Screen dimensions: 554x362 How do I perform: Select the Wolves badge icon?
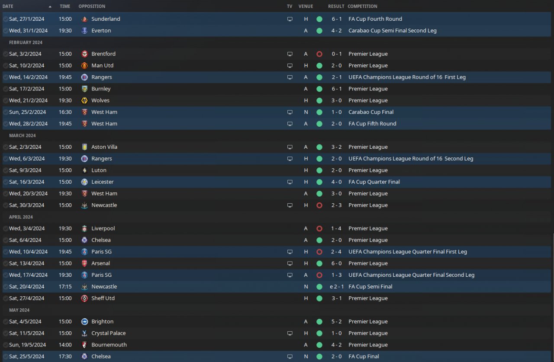[84, 101]
